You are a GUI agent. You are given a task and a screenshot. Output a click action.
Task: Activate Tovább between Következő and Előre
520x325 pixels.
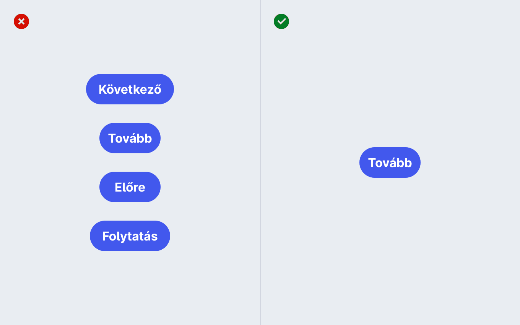pyautogui.click(x=130, y=138)
